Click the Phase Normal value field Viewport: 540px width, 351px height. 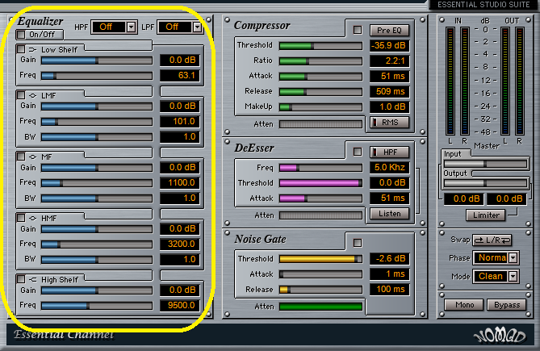[x=491, y=257]
